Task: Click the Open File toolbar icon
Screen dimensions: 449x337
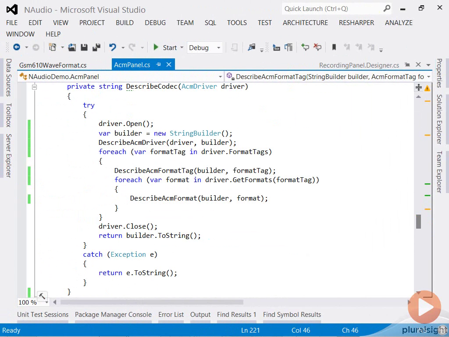Action: 72,47
